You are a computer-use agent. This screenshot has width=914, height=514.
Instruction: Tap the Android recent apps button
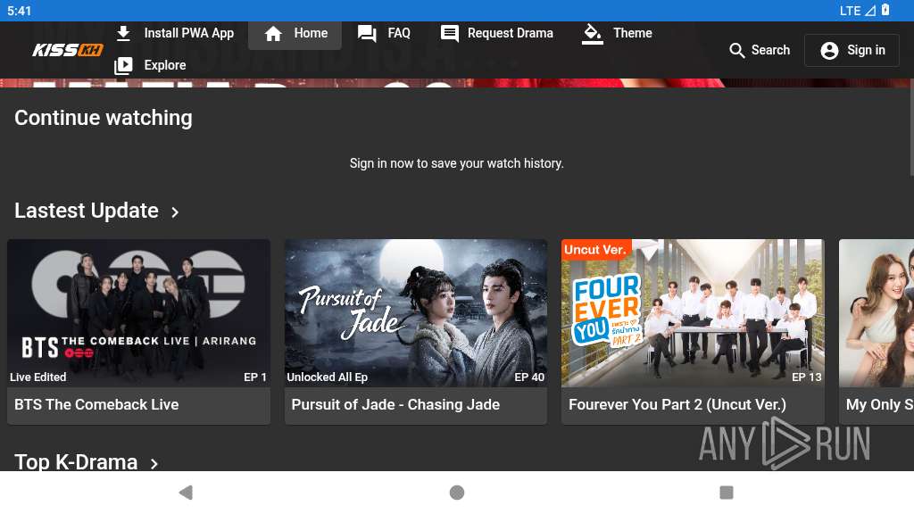point(727,493)
